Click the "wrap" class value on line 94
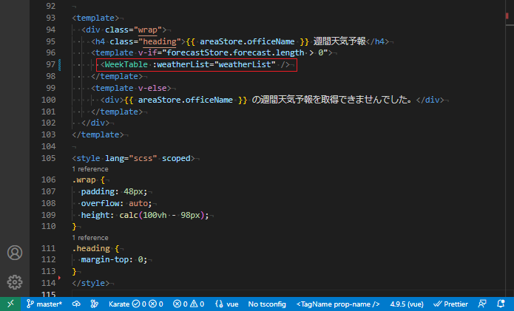The image size is (514, 311). pyautogui.click(x=147, y=30)
